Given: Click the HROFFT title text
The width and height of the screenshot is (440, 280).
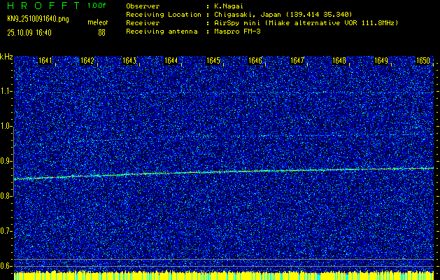Looking at the screenshot, I should tap(42, 6).
